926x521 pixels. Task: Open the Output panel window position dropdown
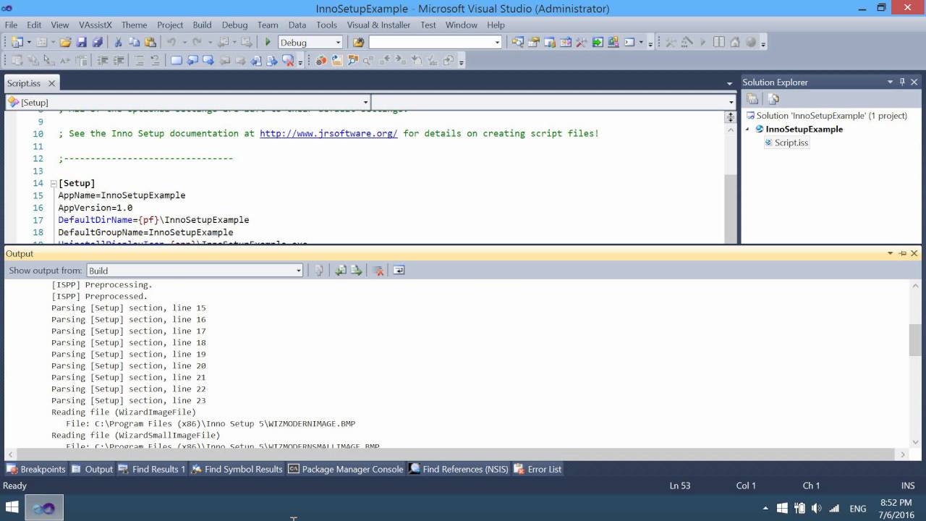(890, 253)
